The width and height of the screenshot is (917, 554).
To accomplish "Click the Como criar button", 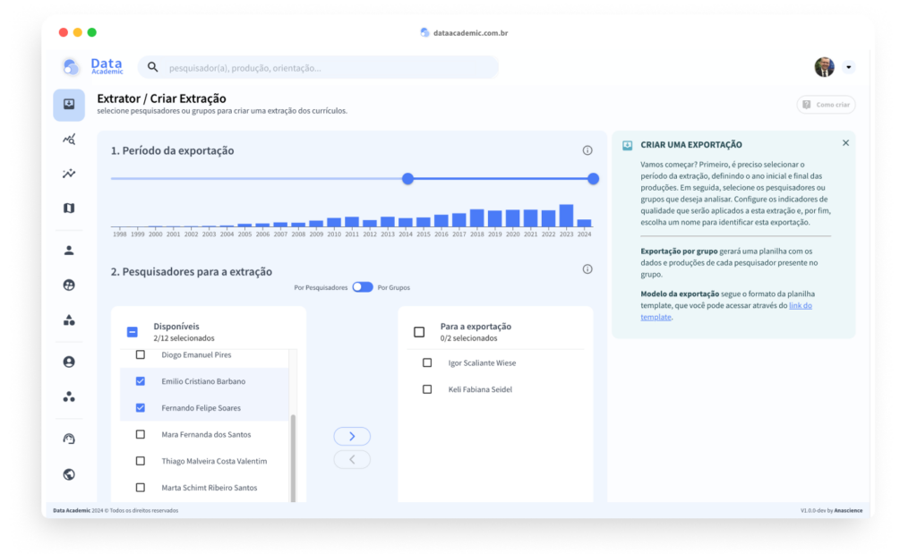I will [826, 105].
